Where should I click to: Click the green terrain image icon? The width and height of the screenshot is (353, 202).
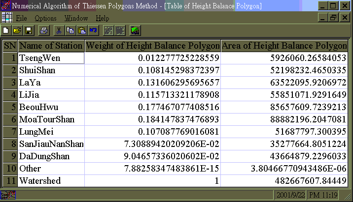[x=135, y=30]
